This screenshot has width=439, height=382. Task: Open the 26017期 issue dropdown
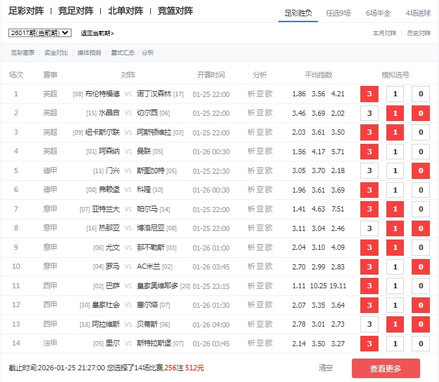41,33
